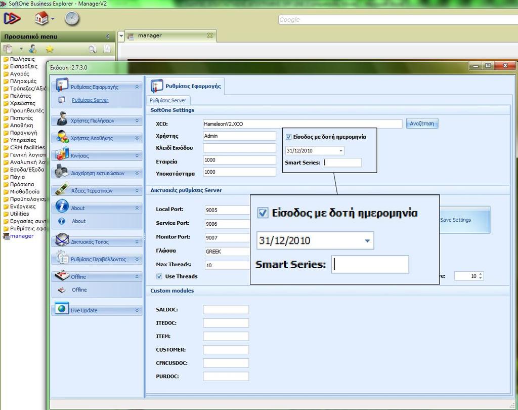Open the Αποθήκη folder in menu tree

pos(21,126)
